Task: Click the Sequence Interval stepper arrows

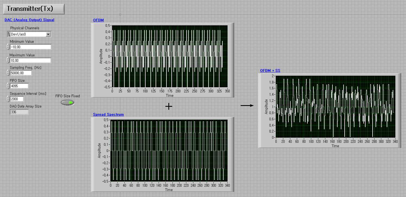Action: (8, 99)
